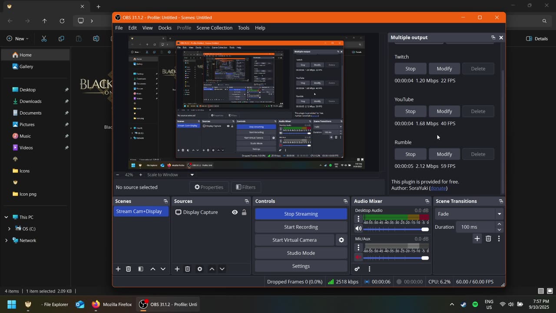Zoom in the preview with the plus icon
This screenshot has height=313, width=556.
point(140,175)
